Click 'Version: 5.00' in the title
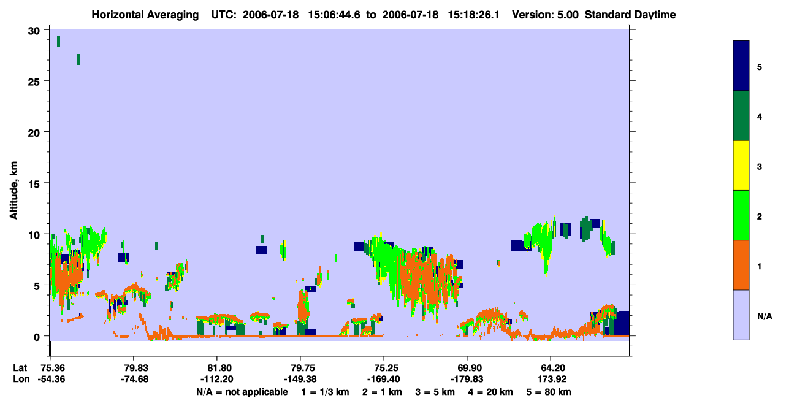Viewport: 797px width, 409px height. [545, 15]
